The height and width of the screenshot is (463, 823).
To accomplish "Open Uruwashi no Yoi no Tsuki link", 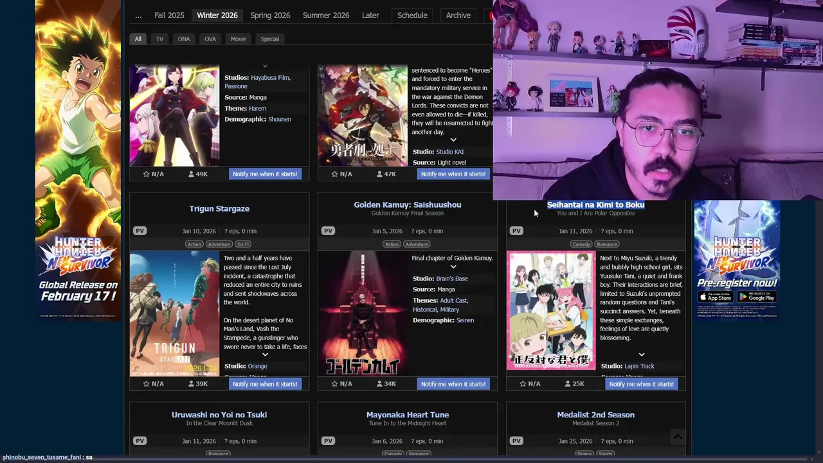I will click(219, 415).
